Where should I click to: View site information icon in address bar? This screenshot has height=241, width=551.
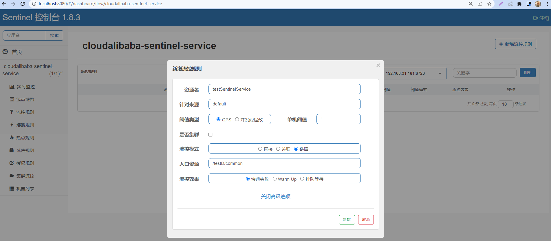(x=34, y=4)
